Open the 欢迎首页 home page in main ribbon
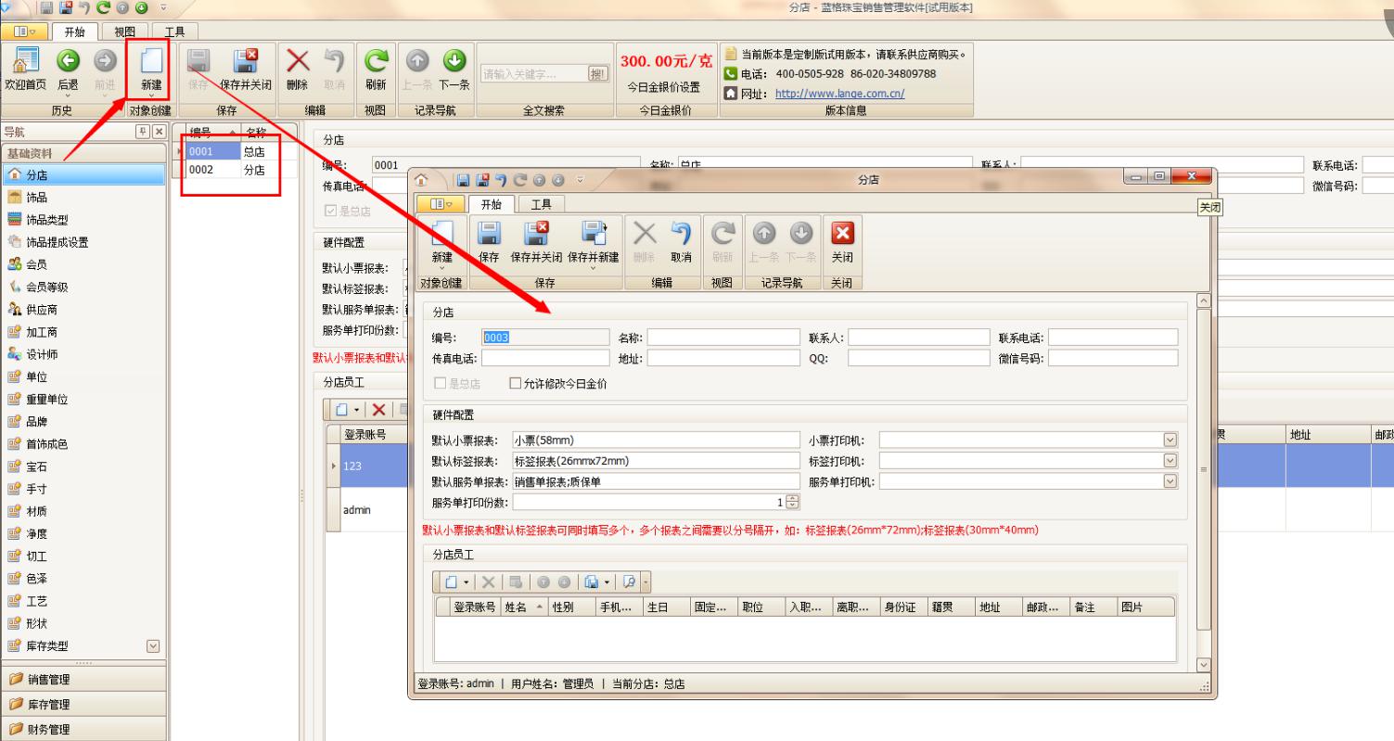 coord(25,69)
